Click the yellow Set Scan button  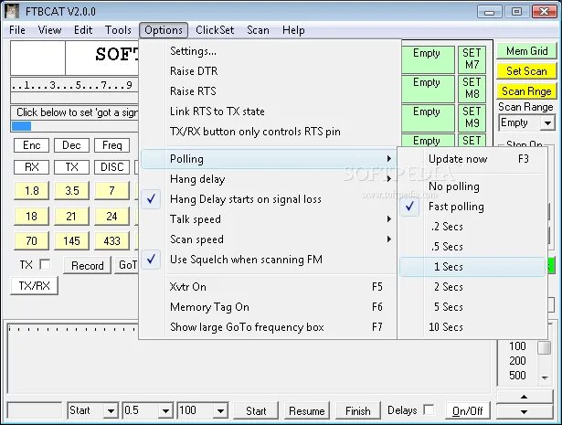(x=526, y=71)
